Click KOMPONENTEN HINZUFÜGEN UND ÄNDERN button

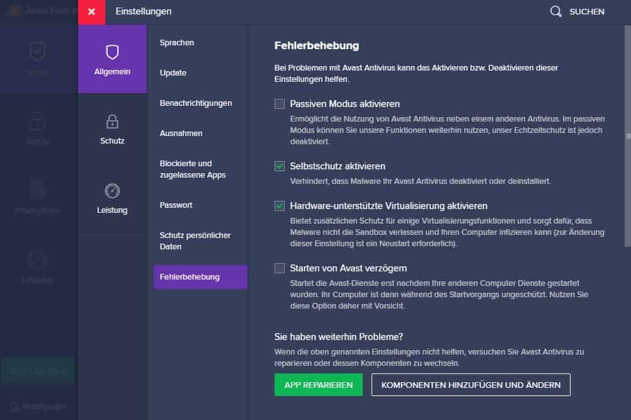[471, 385]
